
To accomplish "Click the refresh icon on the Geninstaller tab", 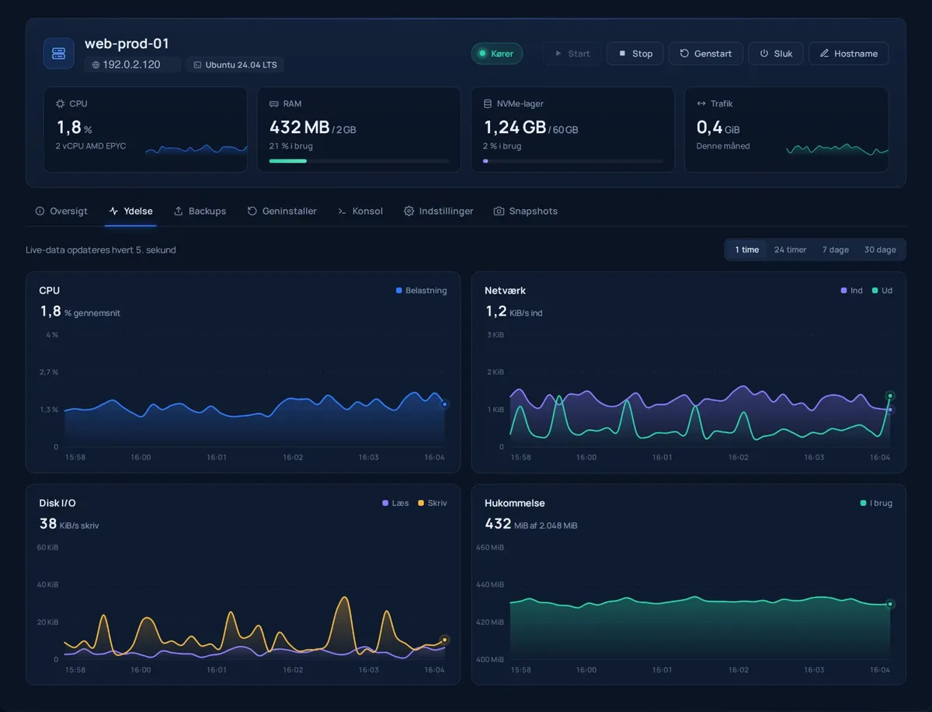I will pyautogui.click(x=252, y=211).
